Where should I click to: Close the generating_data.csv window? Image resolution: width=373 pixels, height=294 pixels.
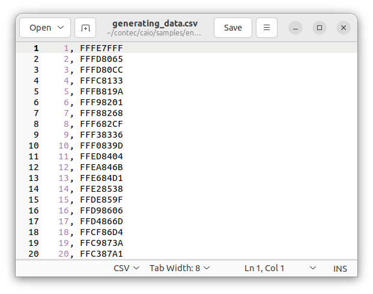point(343,28)
